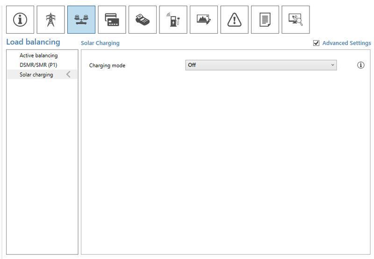Open the monitor diagnostics icon
Image resolution: width=374 pixels, height=259 pixels.
(295, 20)
